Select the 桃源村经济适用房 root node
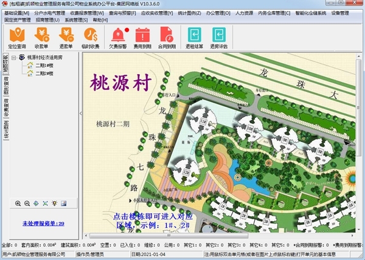Image resolution: width=365 pixels, height=260 pixels. (45, 57)
